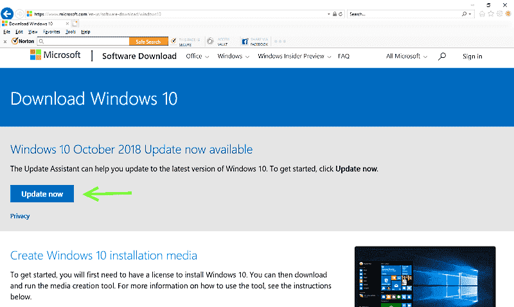Open the Favorites menu
The width and height of the screenshot is (514, 307).
51,31
